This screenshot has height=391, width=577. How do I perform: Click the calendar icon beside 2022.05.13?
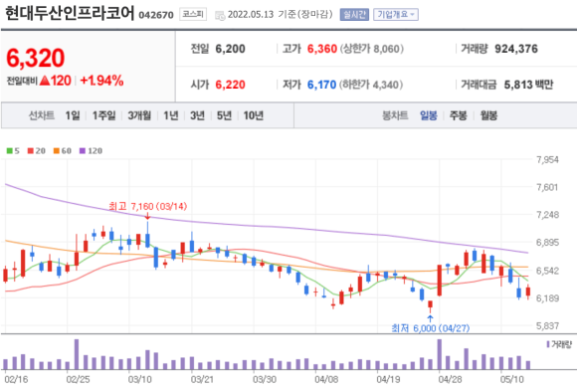click(220, 15)
